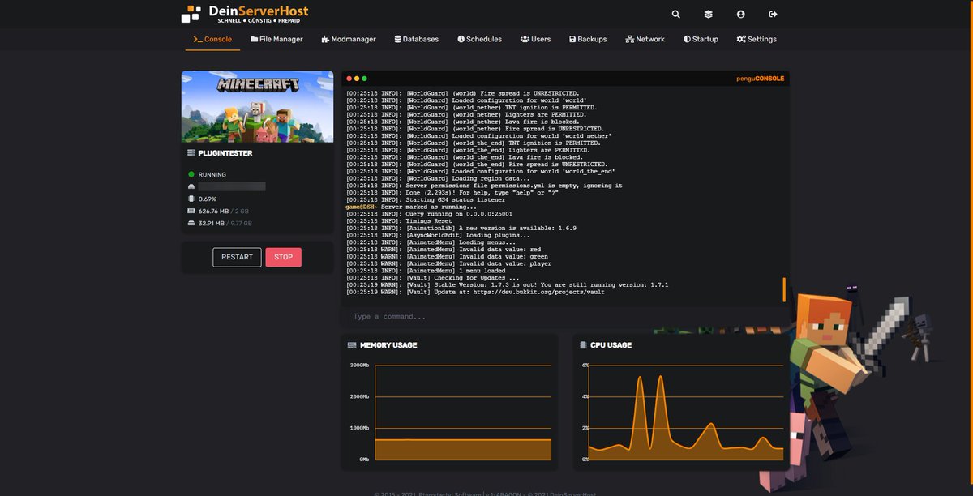Click the RESTART server button
The height and width of the screenshot is (496, 973).
coord(237,257)
